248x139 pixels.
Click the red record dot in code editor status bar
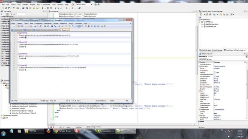(51, 127)
